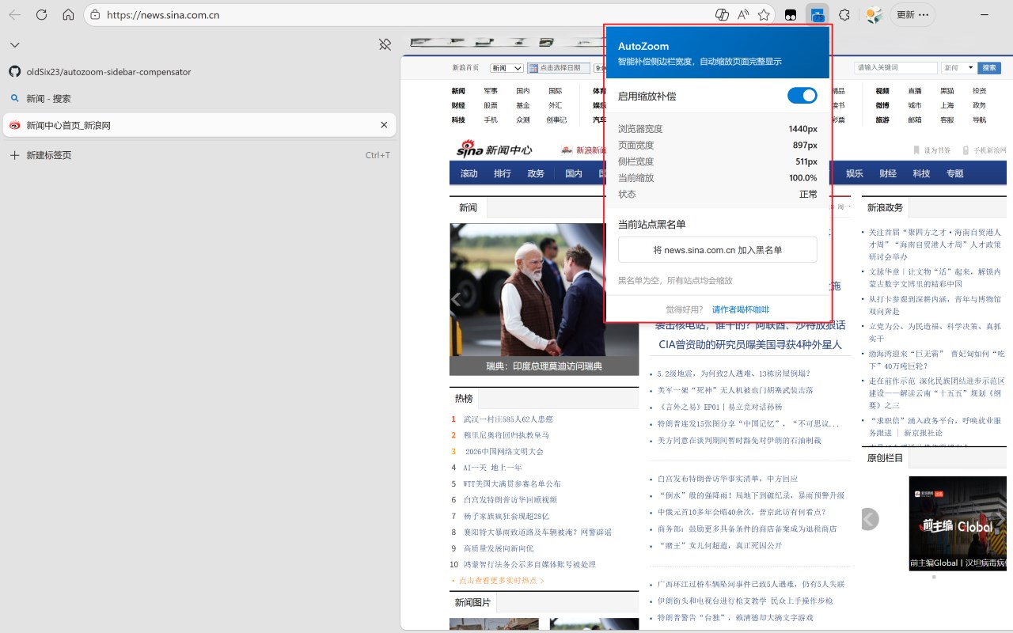Click 点击查看更多实时热点 link
Screen dimensions: 1013x633
(499, 580)
